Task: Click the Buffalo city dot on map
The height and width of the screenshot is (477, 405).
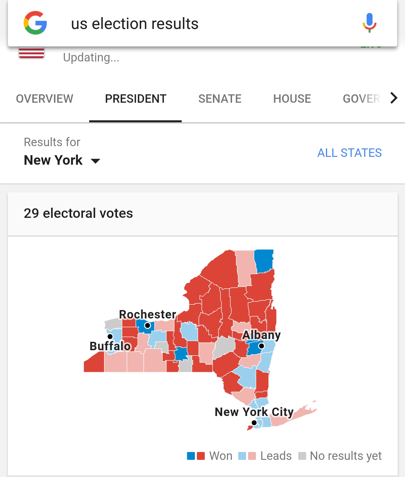Action: [x=110, y=336]
